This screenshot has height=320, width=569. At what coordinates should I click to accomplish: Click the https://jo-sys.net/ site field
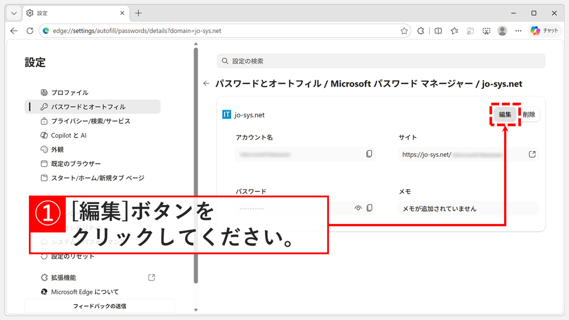pos(468,154)
